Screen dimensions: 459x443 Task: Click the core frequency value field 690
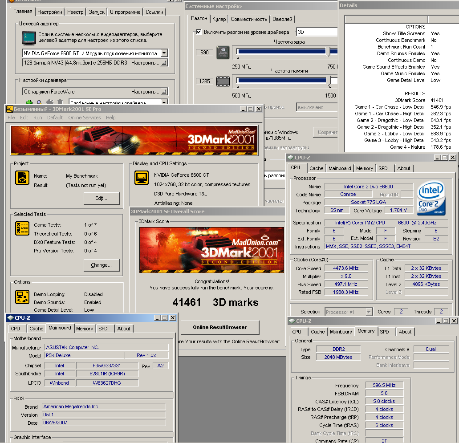[x=204, y=53]
